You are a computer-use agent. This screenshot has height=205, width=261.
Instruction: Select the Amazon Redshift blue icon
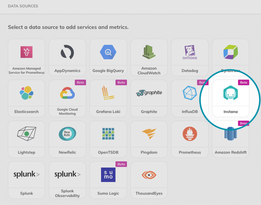coord(231,134)
